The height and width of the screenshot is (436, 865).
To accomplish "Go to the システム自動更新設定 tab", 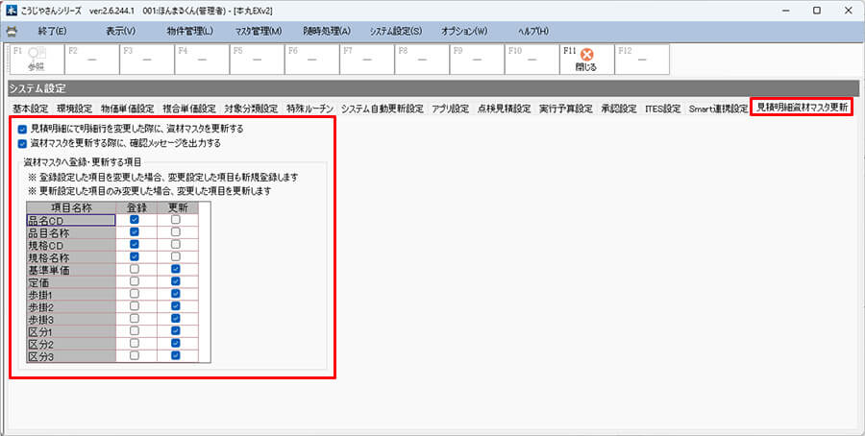I will tap(382, 109).
